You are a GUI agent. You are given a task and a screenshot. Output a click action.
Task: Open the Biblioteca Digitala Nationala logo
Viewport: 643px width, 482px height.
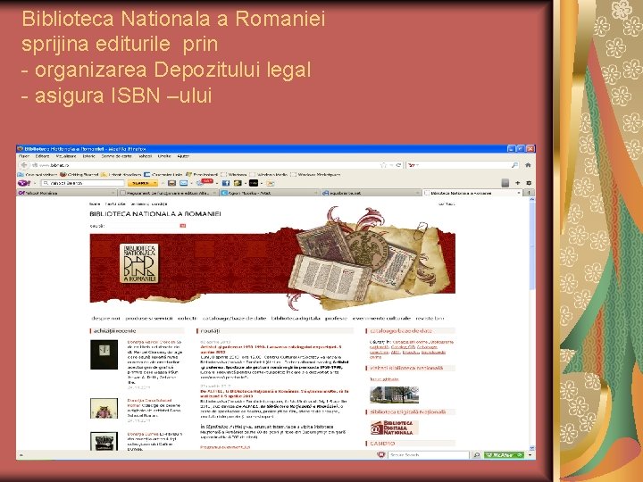(x=394, y=428)
